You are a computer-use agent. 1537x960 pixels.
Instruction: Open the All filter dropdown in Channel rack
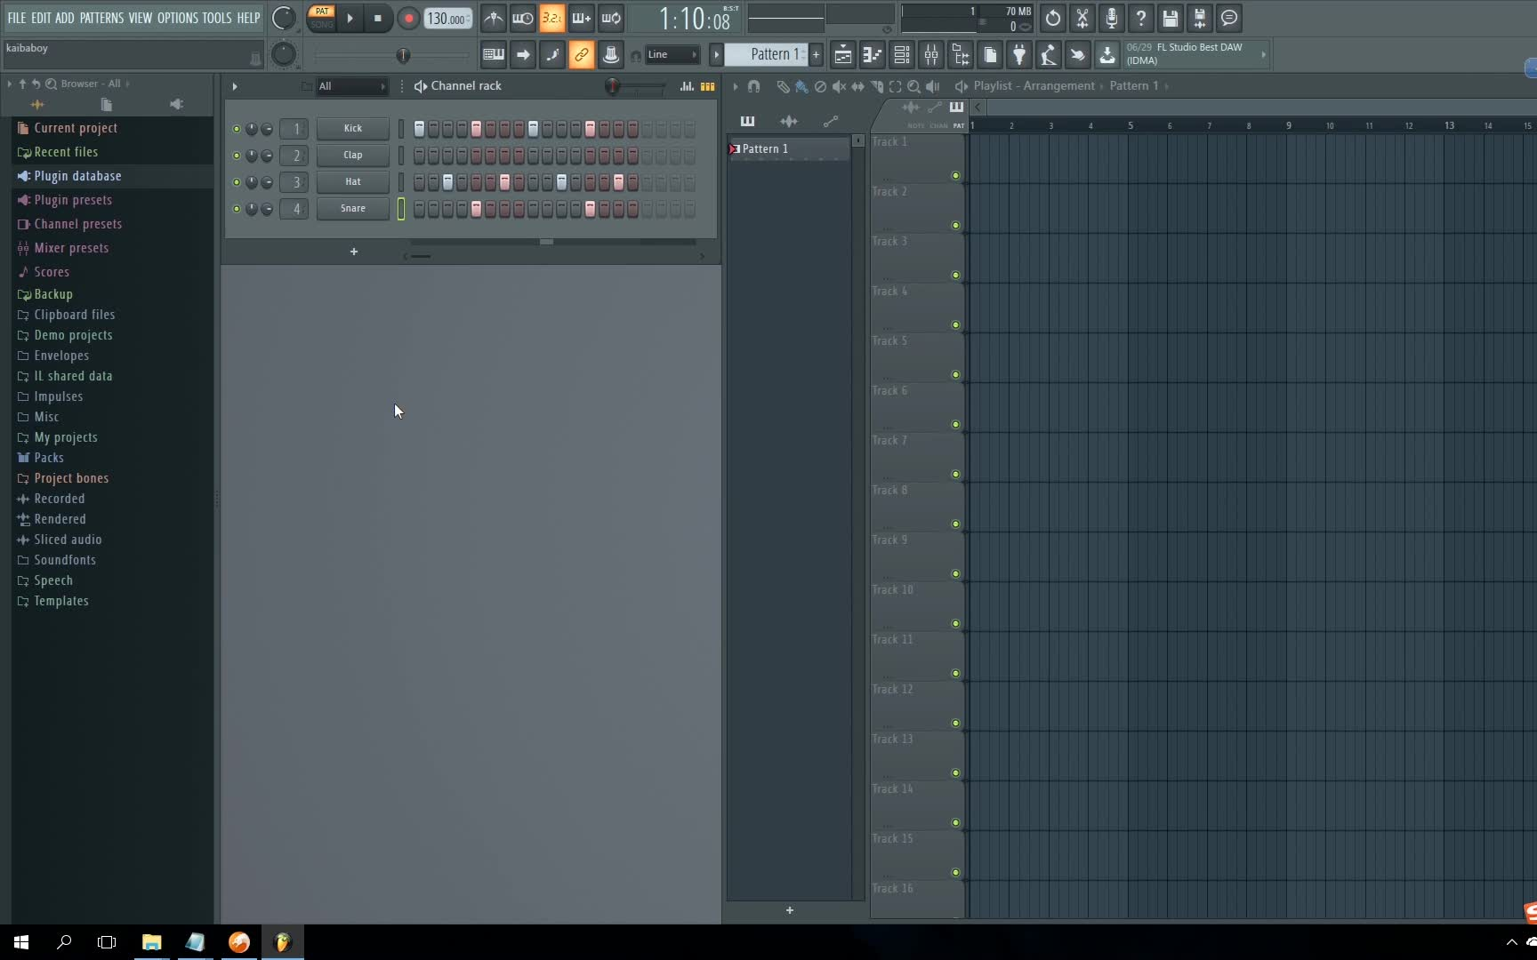351,86
